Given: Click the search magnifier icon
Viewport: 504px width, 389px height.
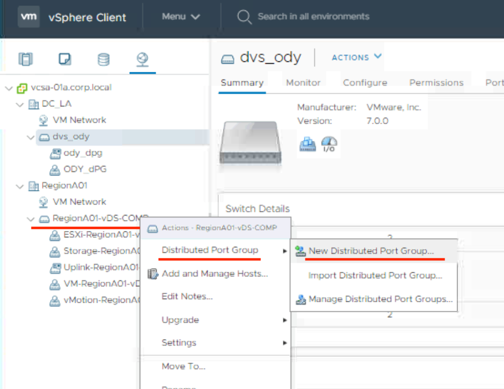Looking at the screenshot, I should point(245,16).
